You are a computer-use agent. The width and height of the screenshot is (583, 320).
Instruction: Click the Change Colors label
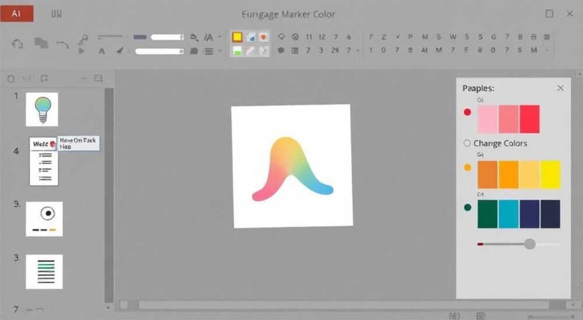pyautogui.click(x=500, y=143)
